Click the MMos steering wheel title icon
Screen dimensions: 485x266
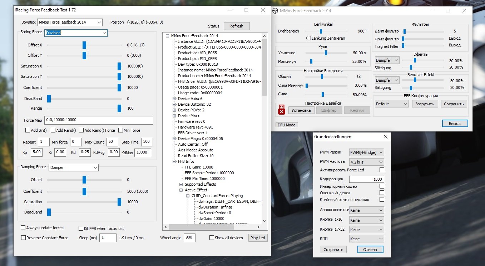click(276, 11)
